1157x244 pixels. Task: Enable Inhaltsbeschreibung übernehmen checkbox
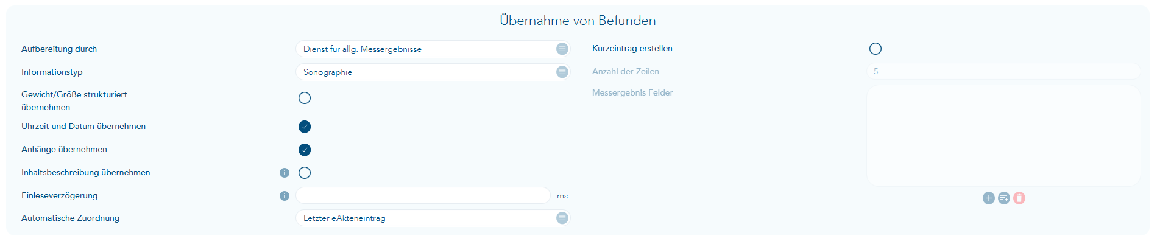coord(305,173)
